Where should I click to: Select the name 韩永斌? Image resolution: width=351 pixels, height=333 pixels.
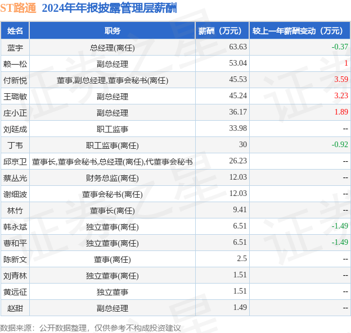tap(15, 227)
